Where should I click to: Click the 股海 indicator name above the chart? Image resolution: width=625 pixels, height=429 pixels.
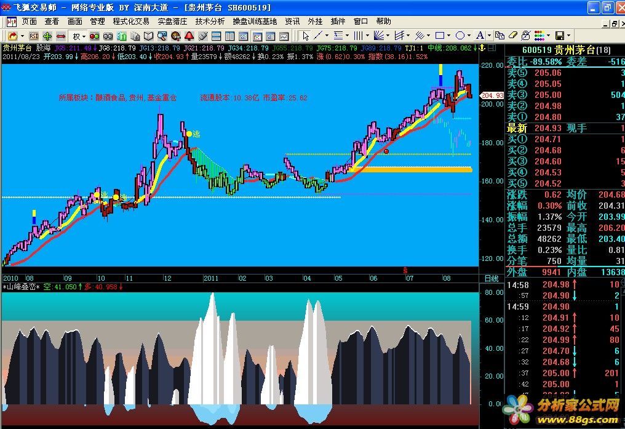pos(44,48)
